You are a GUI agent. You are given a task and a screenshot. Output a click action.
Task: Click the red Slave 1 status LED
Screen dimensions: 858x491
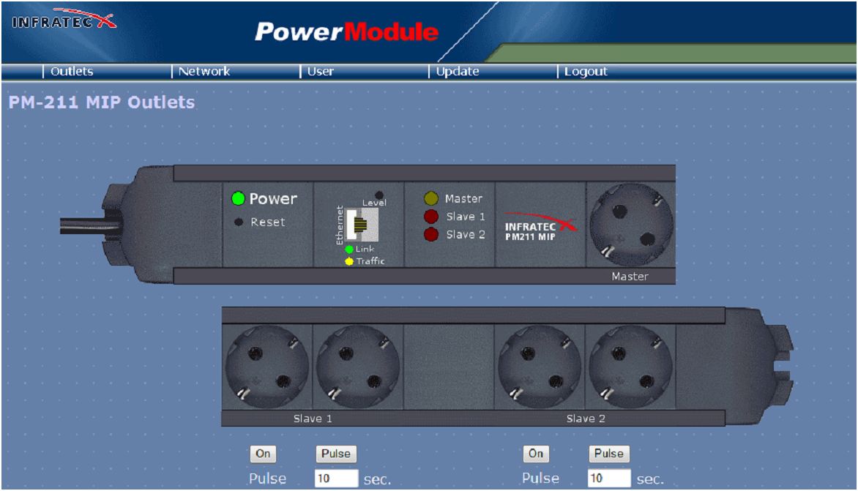click(431, 217)
